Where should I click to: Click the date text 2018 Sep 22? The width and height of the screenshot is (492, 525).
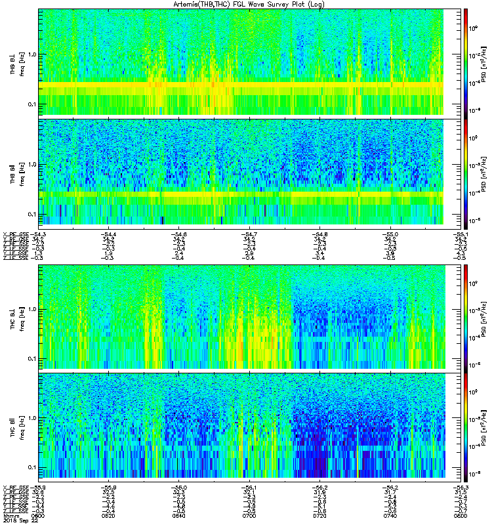[x=20, y=520]
